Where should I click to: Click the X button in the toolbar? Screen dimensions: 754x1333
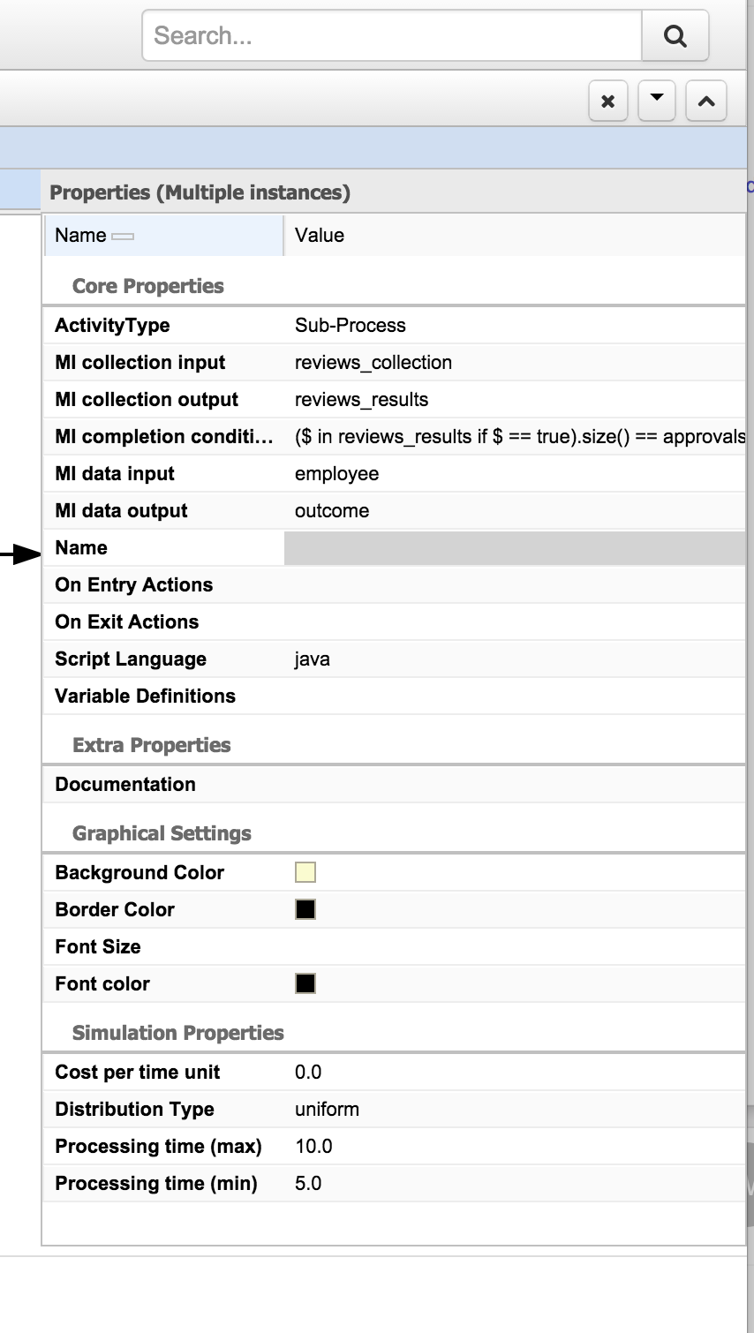pos(607,101)
